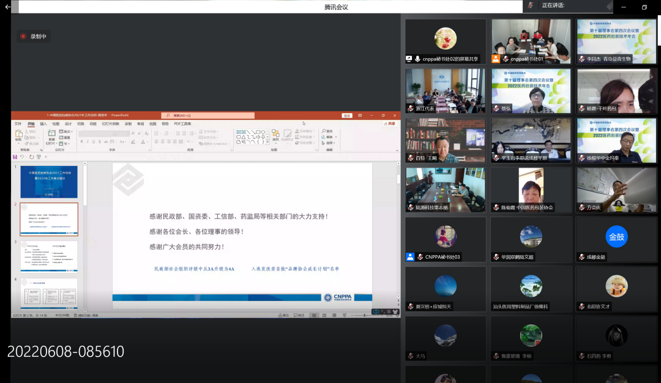Click the numbered list icon

pos(166,133)
